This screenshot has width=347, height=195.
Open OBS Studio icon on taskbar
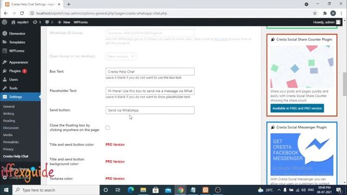click(x=218, y=190)
